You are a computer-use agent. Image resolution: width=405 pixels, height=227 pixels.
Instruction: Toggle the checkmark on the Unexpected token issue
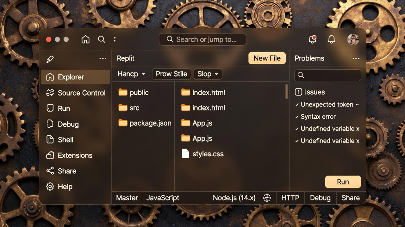pyautogui.click(x=298, y=104)
